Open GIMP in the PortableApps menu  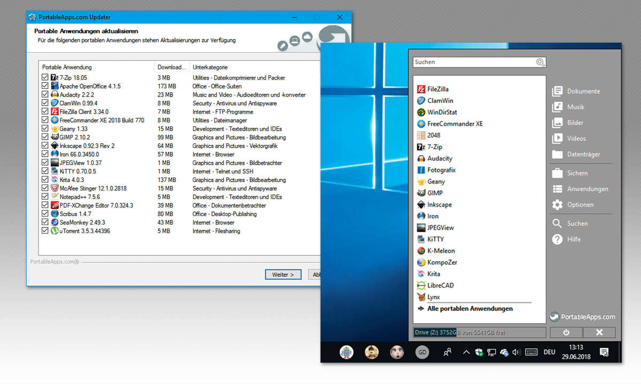click(x=429, y=193)
